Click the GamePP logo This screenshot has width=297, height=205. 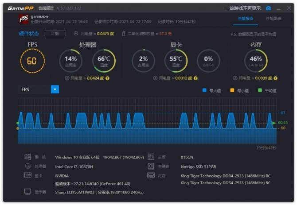(21, 8)
